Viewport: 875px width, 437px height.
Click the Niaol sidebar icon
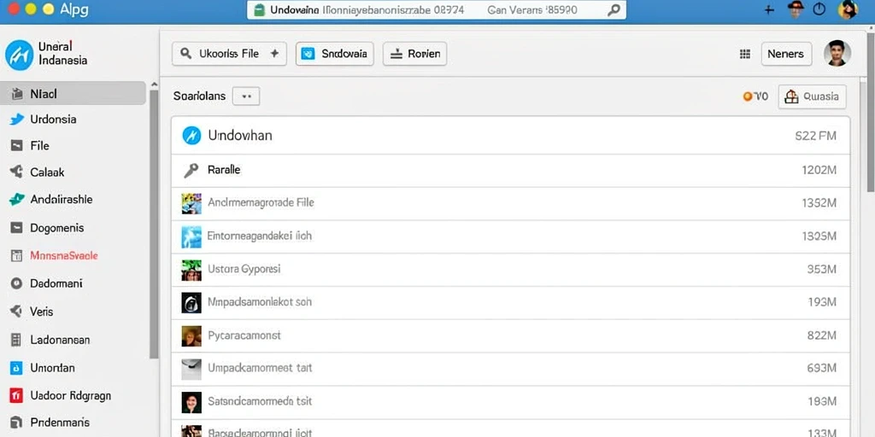point(17,94)
